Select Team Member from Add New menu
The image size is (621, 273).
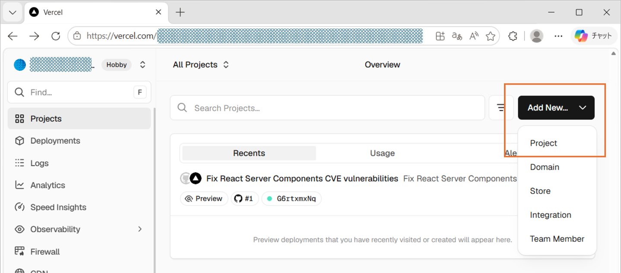point(557,239)
